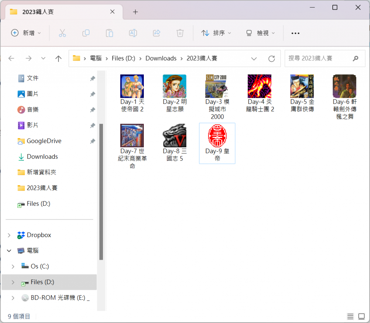Unpin 圖片 using its pin icon
The width and height of the screenshot is (370, 323).
[92, 94]
